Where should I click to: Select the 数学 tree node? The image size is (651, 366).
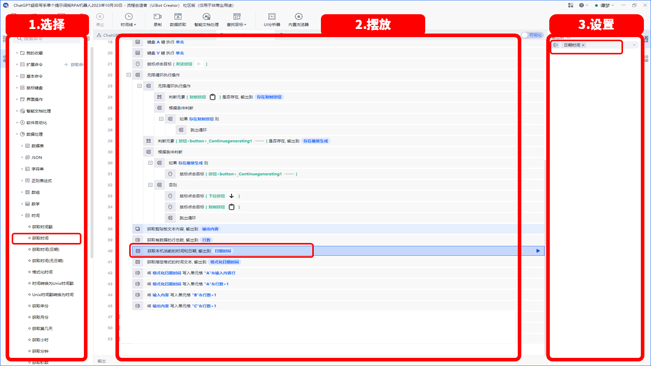click(x=35, y=204)
